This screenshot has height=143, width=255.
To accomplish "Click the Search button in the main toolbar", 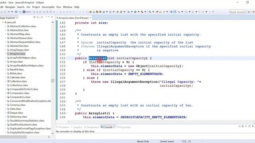I will pos(27,12).
